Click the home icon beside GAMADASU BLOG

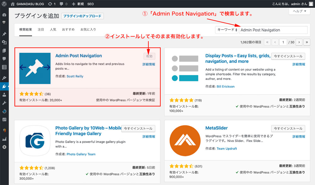[13, 4]
